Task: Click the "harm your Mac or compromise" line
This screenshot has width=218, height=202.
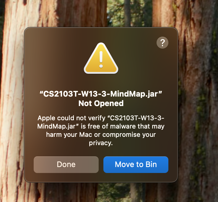Action: 101,135
